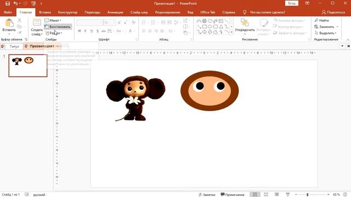Select the diagonal line shape in gallery
The height and width of the screenshot is (197, 351).
tap(227, 21)
